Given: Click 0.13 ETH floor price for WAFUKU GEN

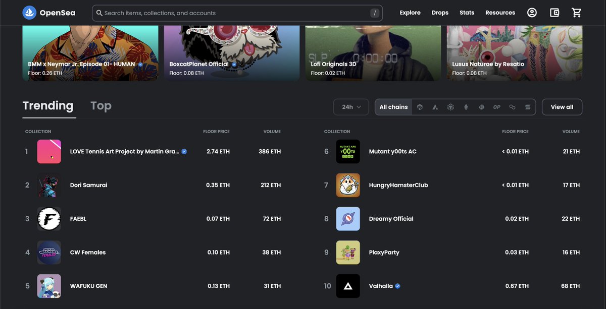Looking at the screenshot, I should pyautogui.click(x=219, y=286).
